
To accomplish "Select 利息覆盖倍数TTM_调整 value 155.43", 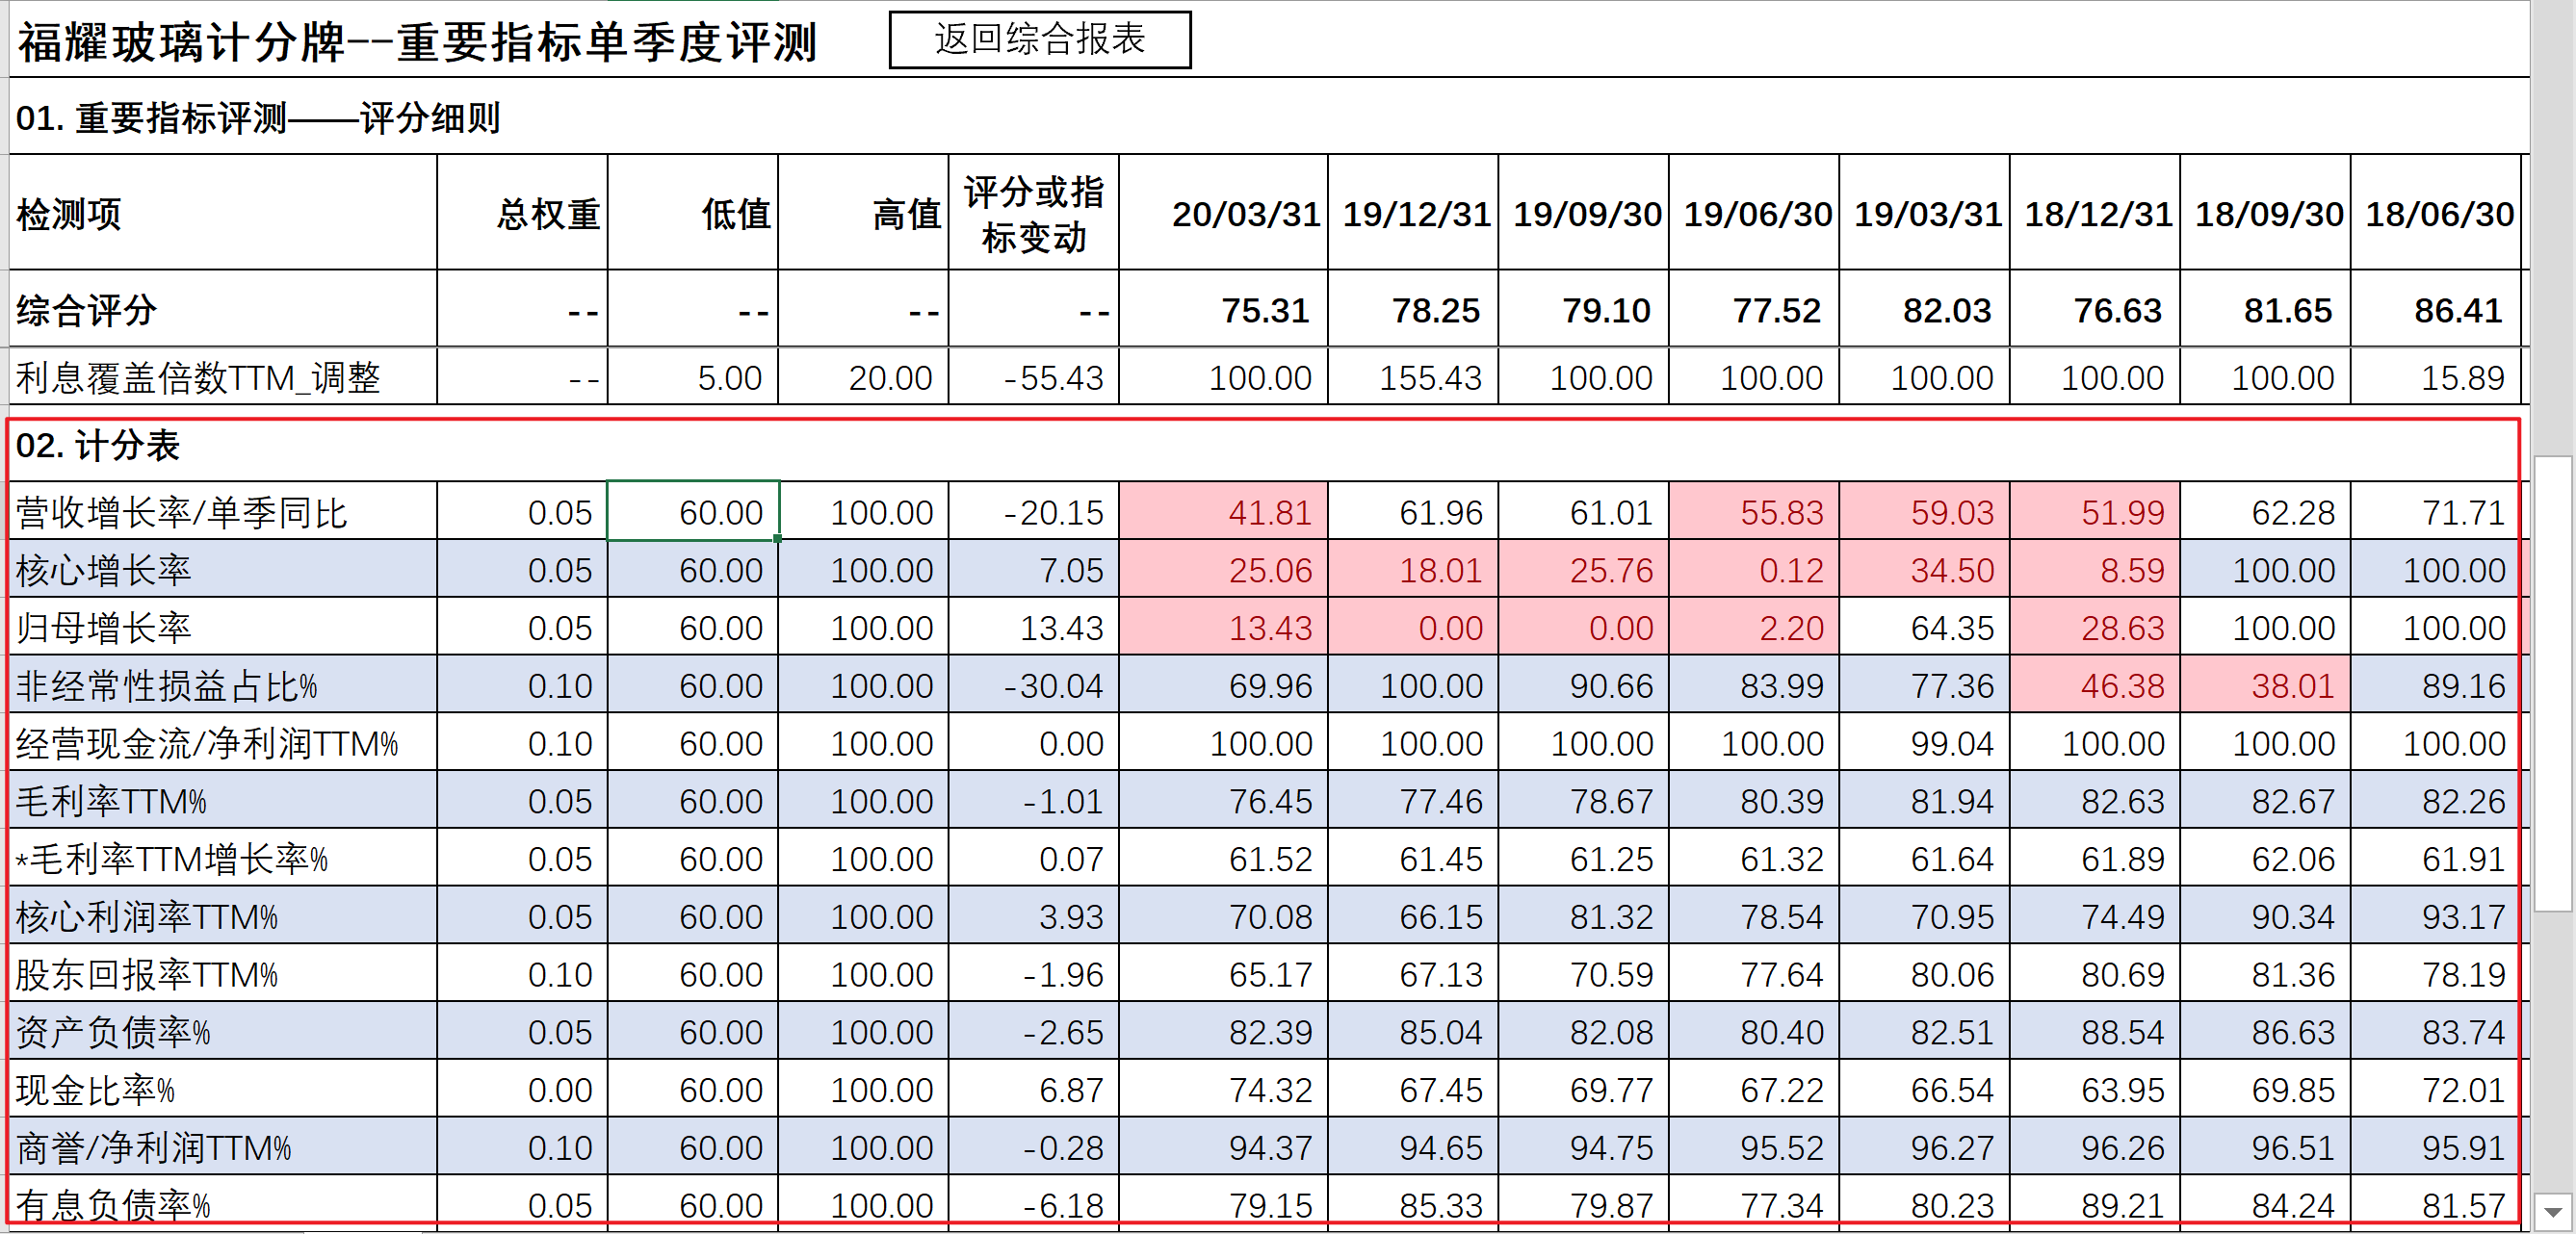I will click(1430, 377).
